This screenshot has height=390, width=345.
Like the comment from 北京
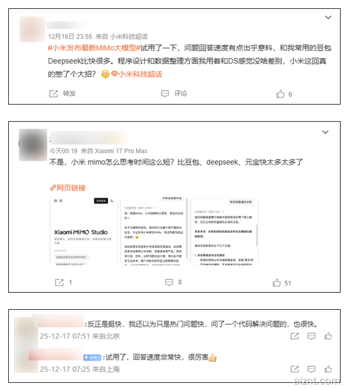coord(328,336)
